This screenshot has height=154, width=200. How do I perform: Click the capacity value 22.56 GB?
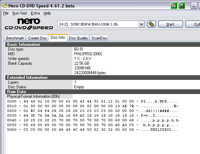coord(82,63)
